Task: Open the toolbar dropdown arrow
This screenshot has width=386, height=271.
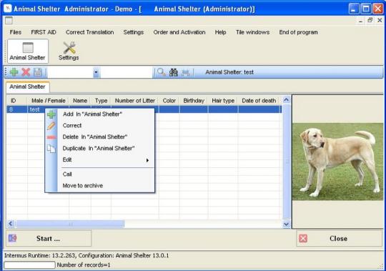Action: 96,72
